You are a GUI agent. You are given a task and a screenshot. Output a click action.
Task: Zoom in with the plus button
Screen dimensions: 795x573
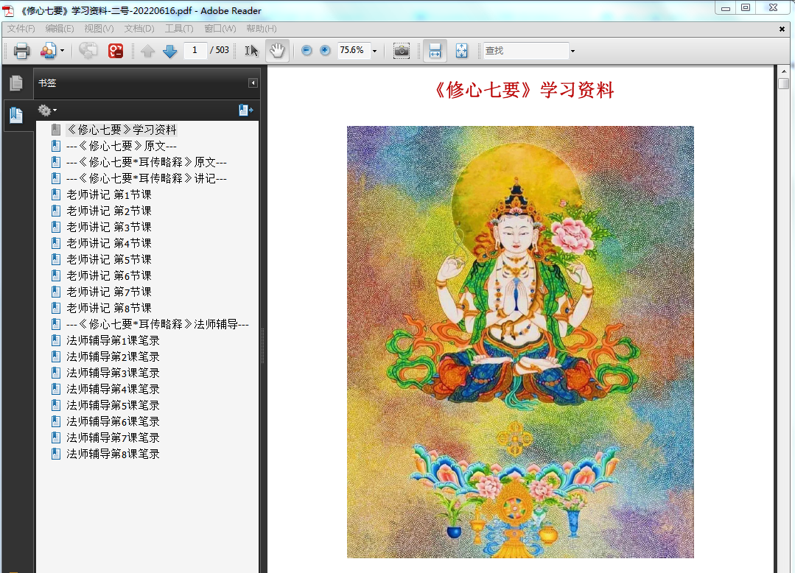325,50
